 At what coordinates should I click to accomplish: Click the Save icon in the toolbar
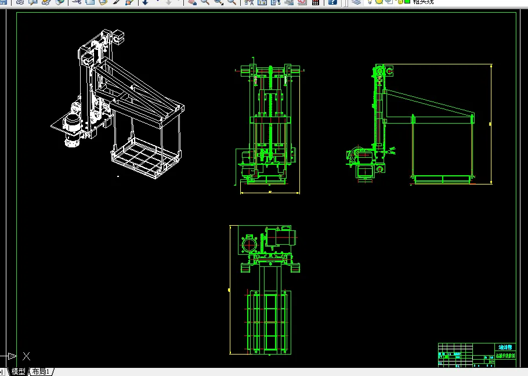[3, 2]
